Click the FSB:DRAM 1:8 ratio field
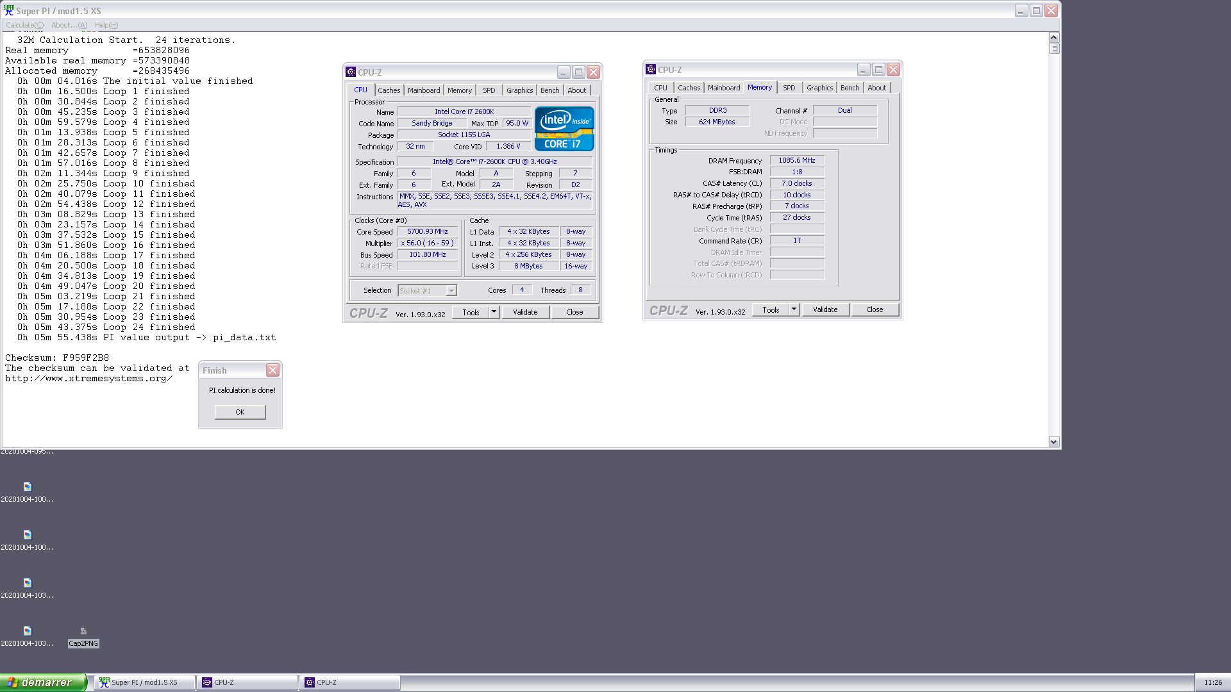 coord(797,172)
